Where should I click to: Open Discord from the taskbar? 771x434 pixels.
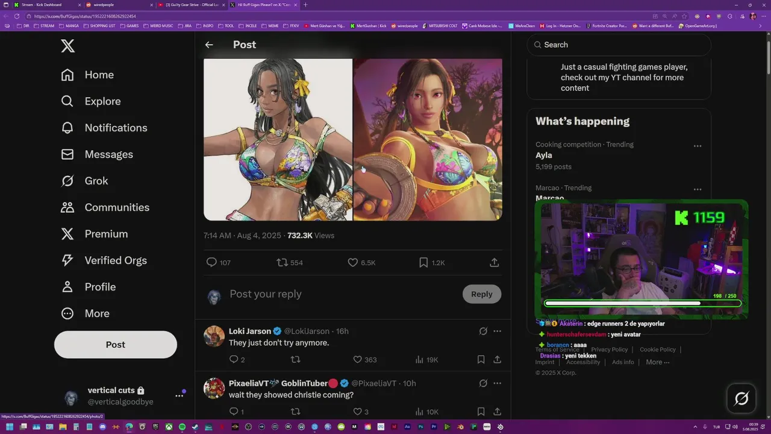[x=102, y=427]
